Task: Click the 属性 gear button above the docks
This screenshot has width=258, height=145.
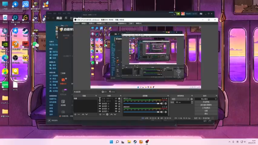Action: pyautogui.click(x=104, y=92)
